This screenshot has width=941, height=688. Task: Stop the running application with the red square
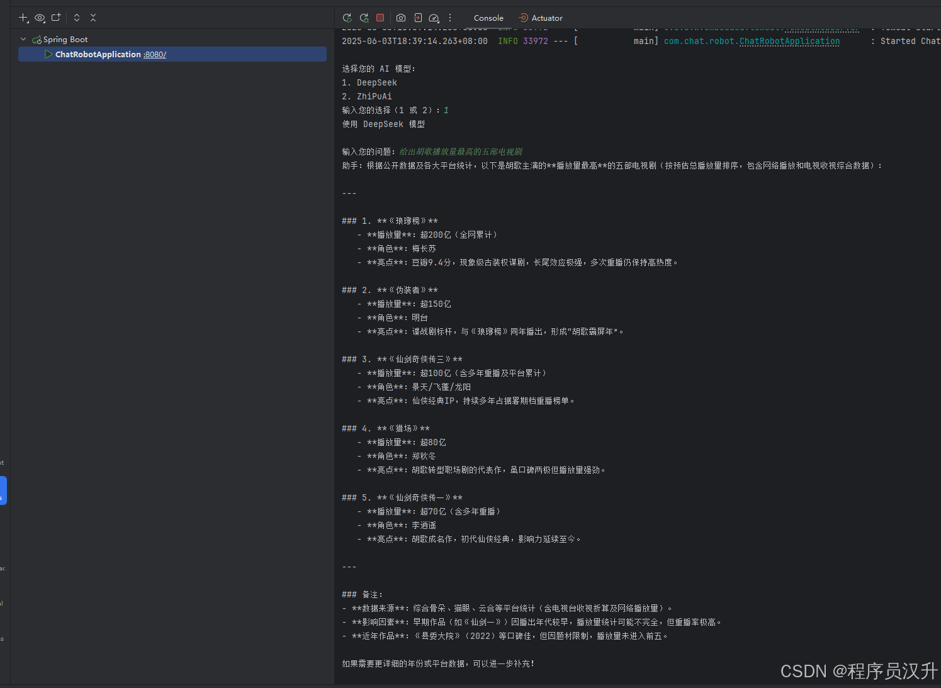pos(380,18)
